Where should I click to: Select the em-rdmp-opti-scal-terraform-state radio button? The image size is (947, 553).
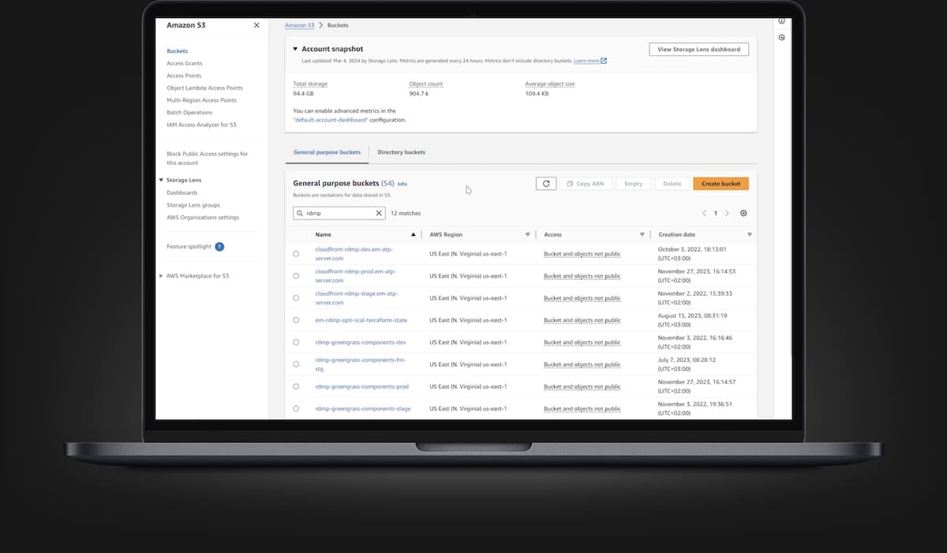296,319
